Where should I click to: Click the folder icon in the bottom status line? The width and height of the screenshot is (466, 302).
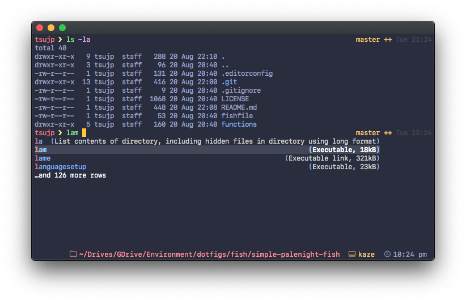[x=73, y=254]
